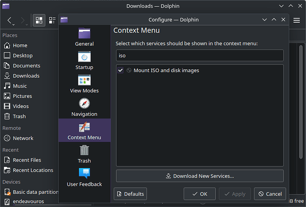306x207 pixels.
Task: Open the Startup settings page
Action: pyautogui.click(x=84, y=60)
